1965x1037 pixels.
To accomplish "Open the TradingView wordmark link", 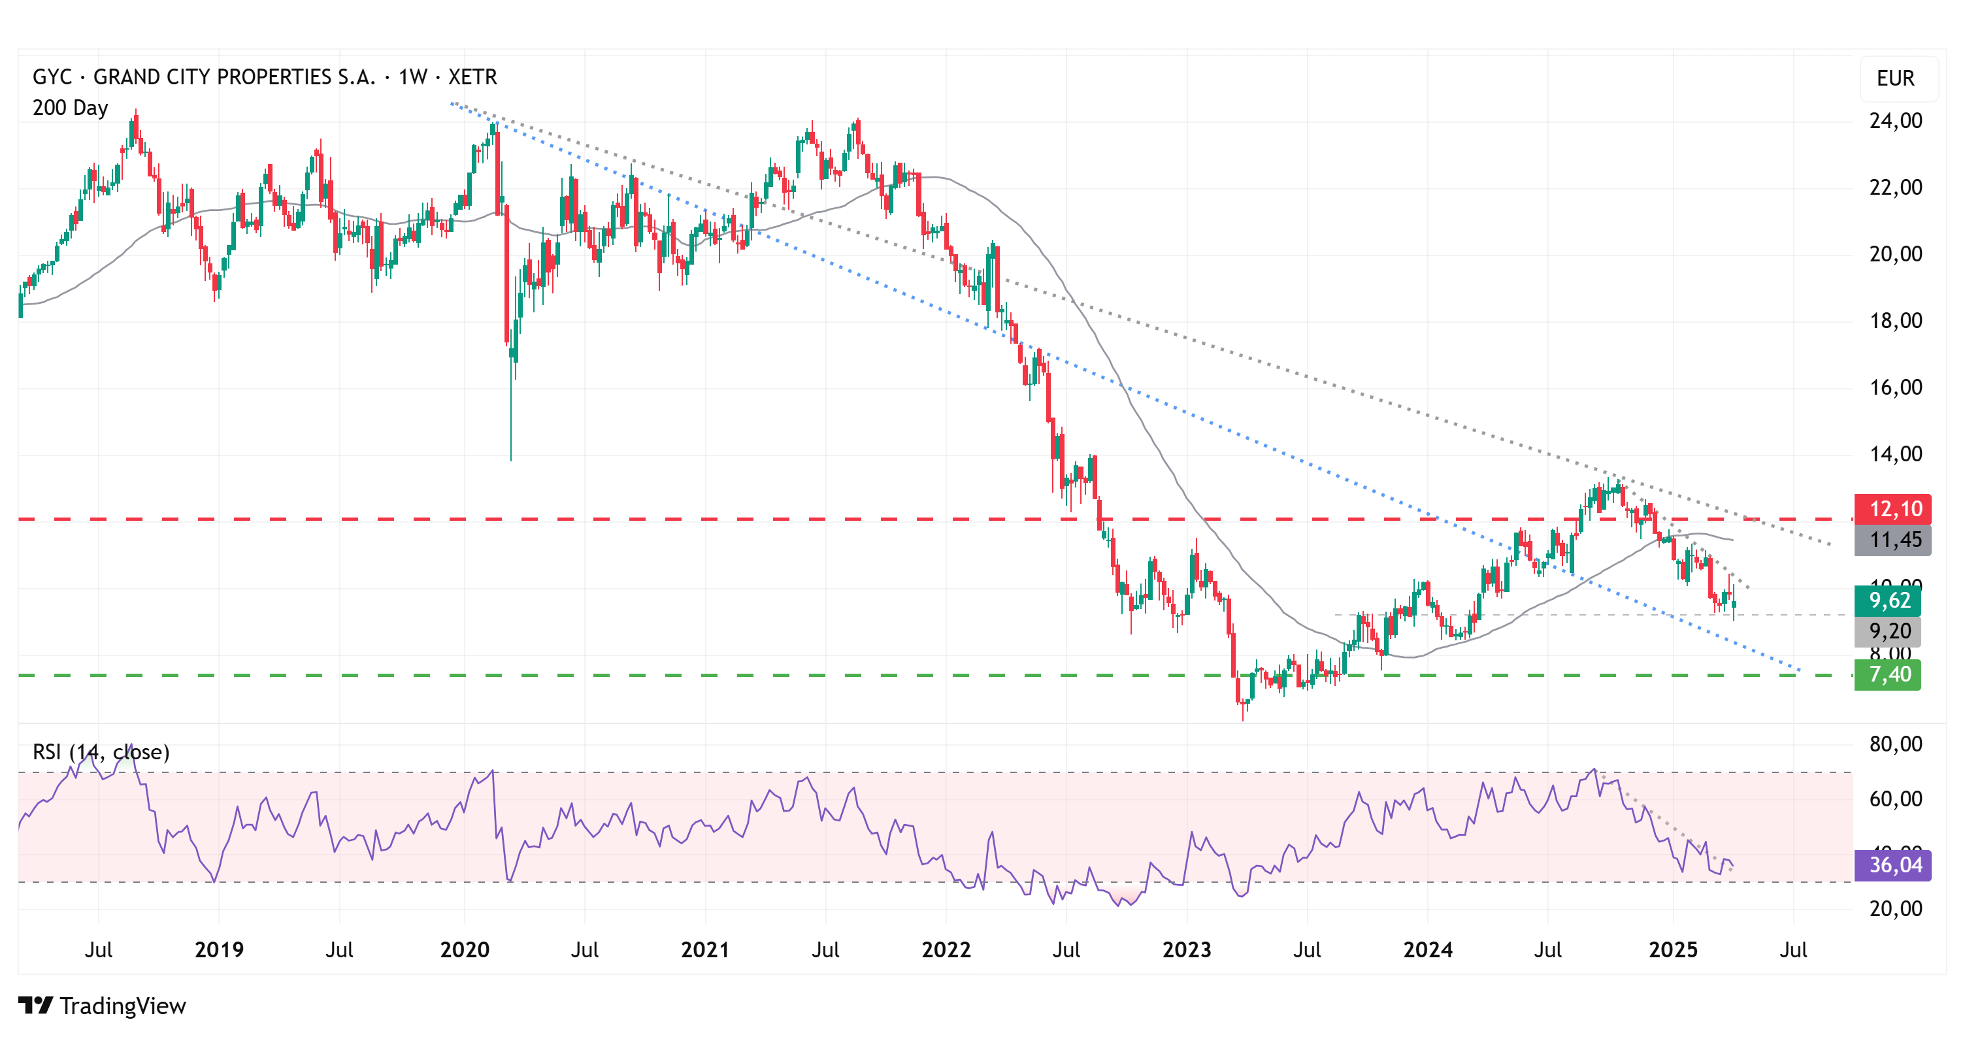I will point(123,1006).
